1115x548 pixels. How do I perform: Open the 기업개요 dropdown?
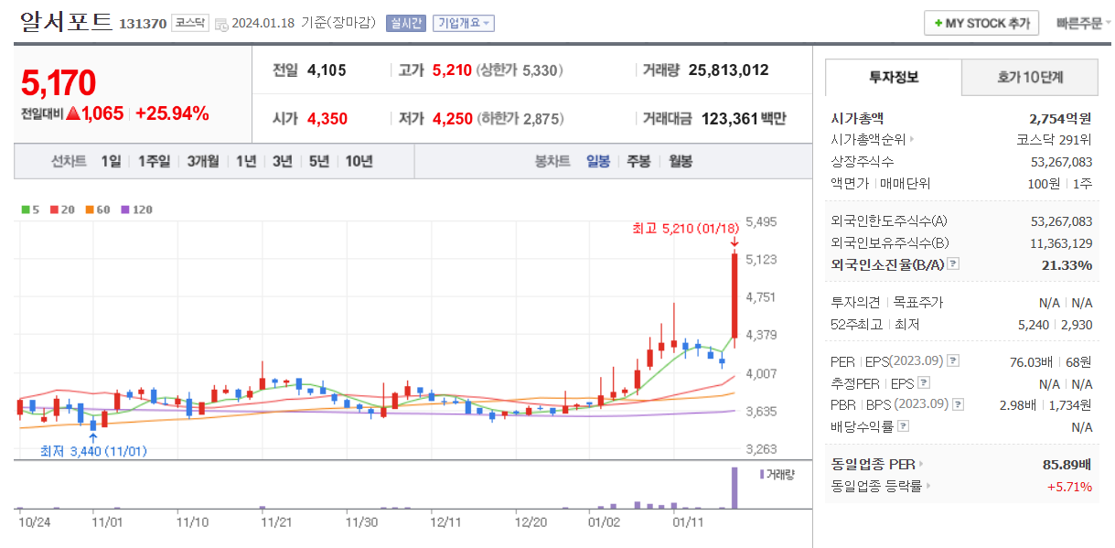tap(464, 23)
